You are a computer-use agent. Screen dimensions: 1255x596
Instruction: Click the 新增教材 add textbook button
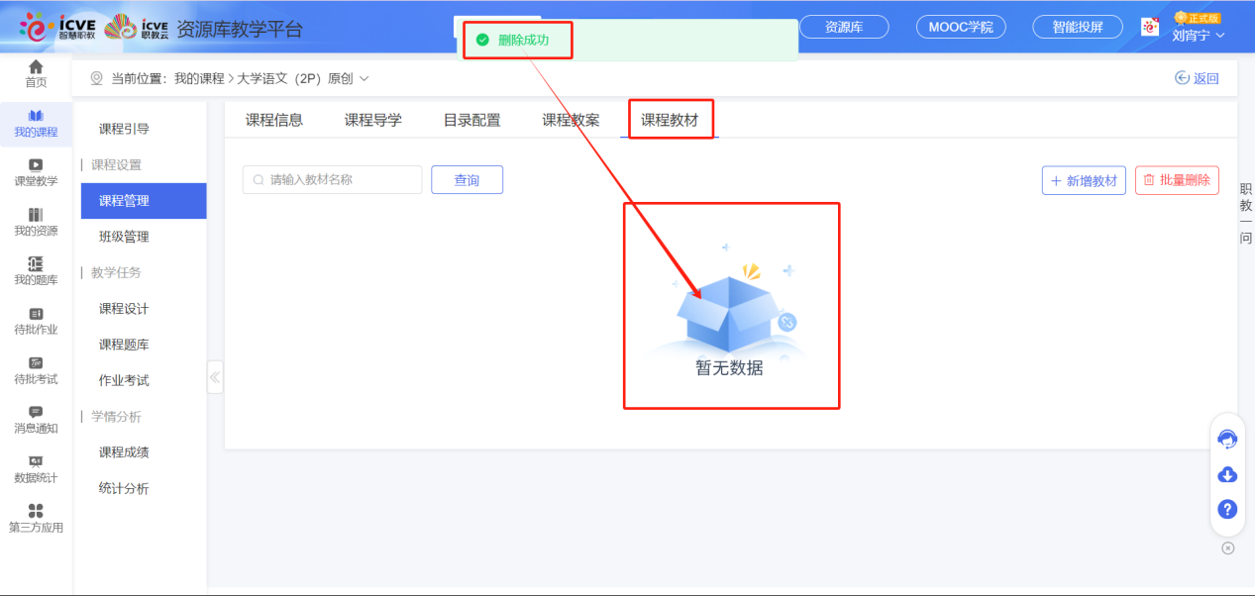pos(1083,179)
